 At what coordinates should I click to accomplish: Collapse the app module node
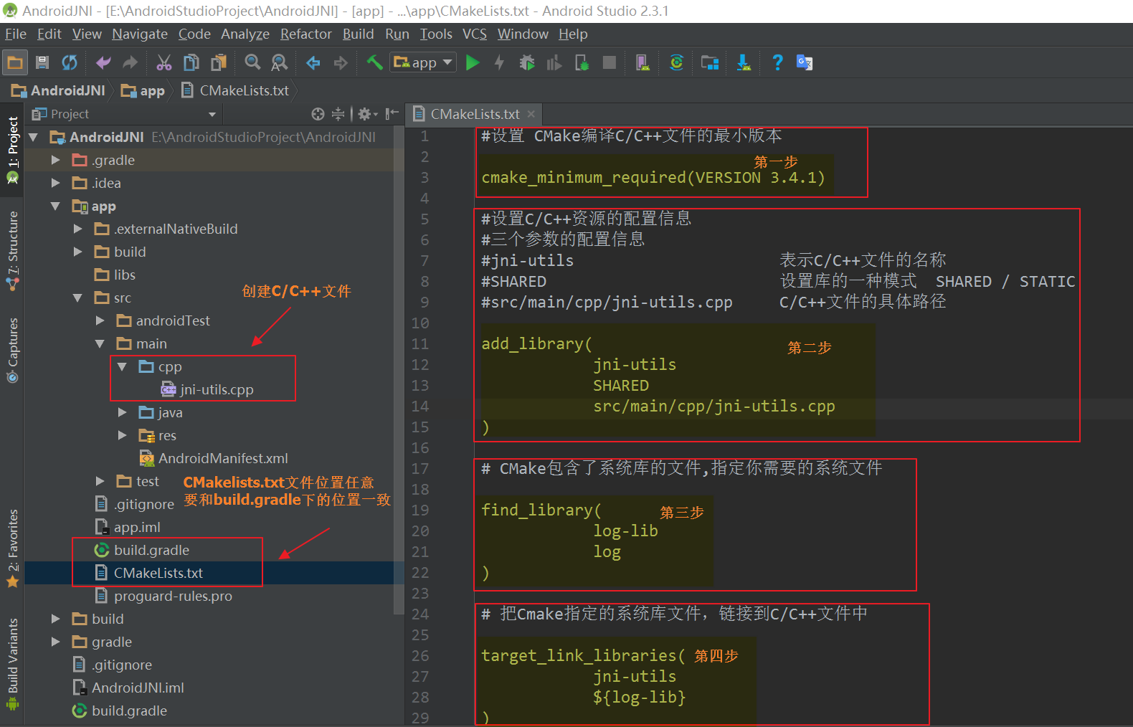click(55, 206)
